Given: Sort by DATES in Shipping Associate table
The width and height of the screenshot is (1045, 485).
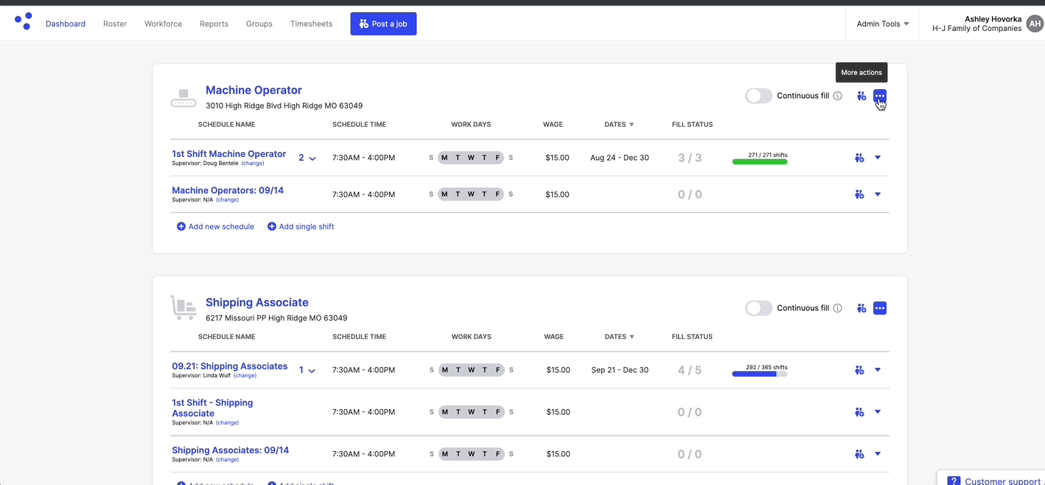Looking at the screenshot, I should coord(619,337).
